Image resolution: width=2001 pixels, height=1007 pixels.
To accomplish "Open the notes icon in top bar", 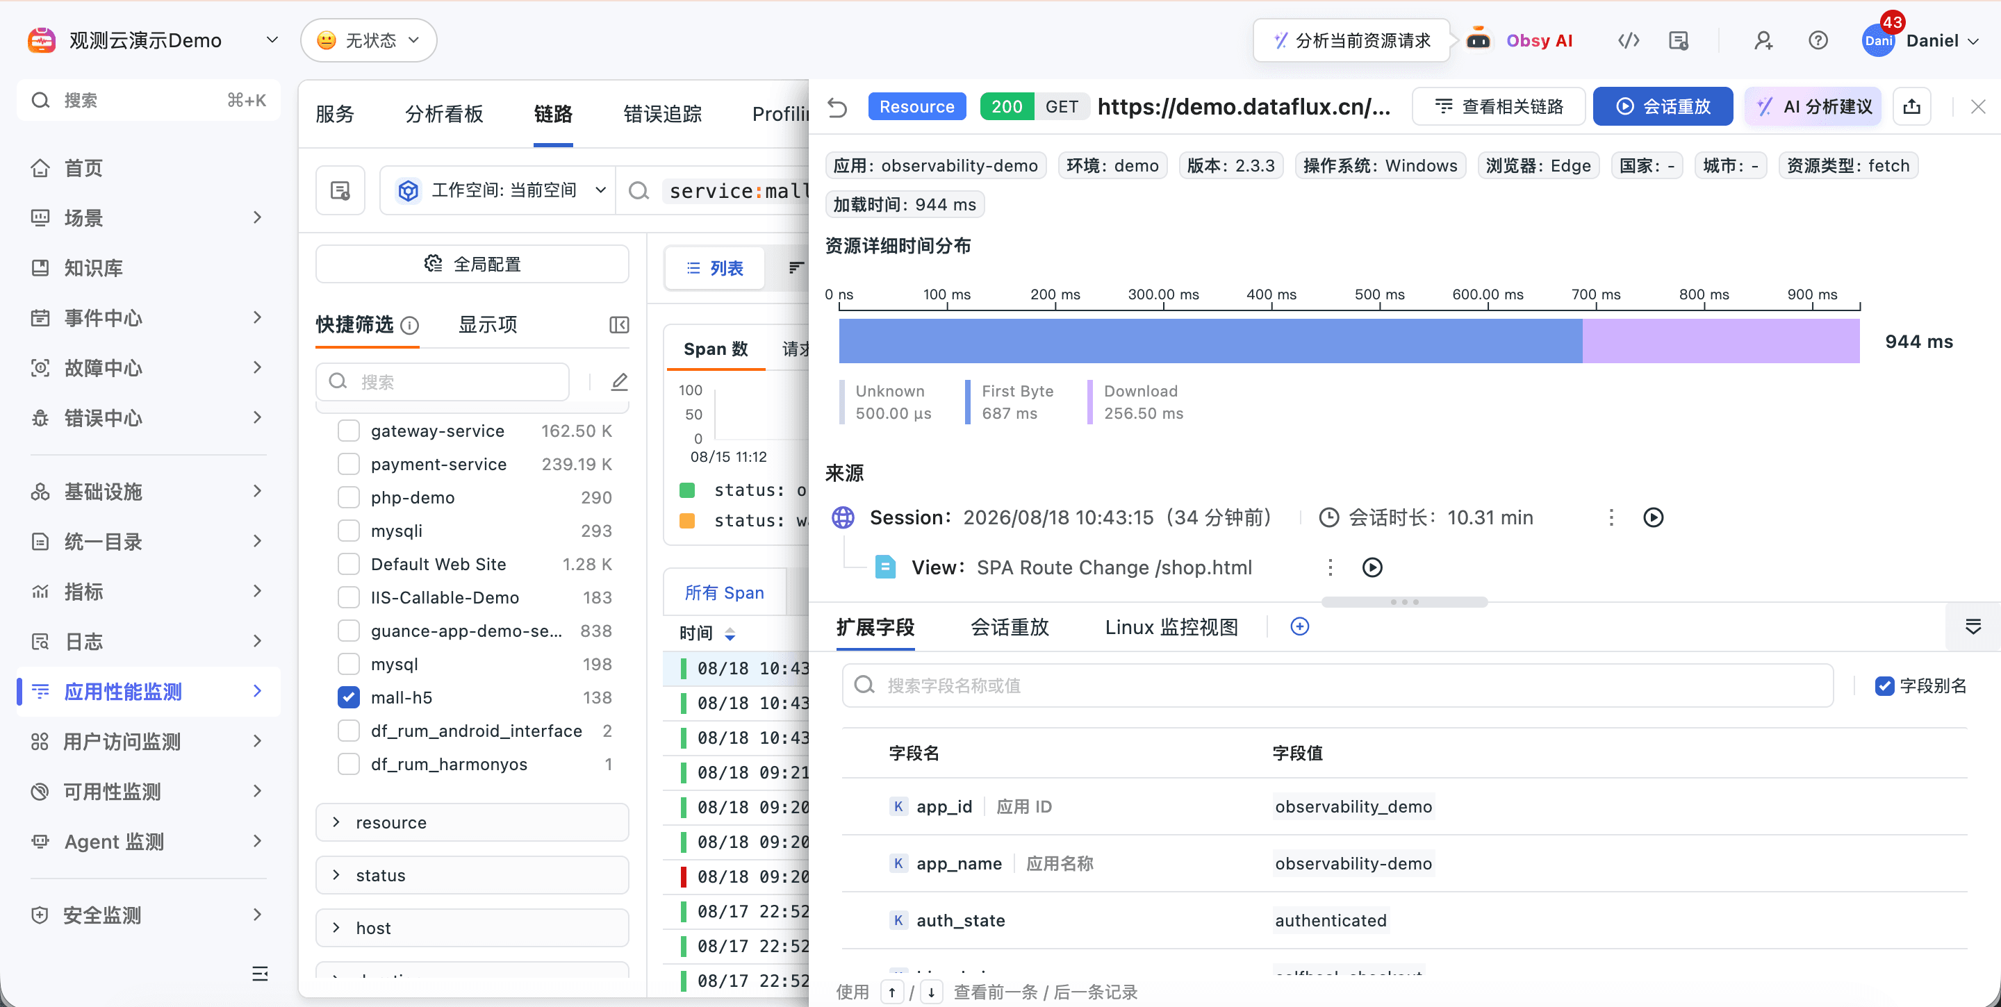I will click(x=1678, y=40).
